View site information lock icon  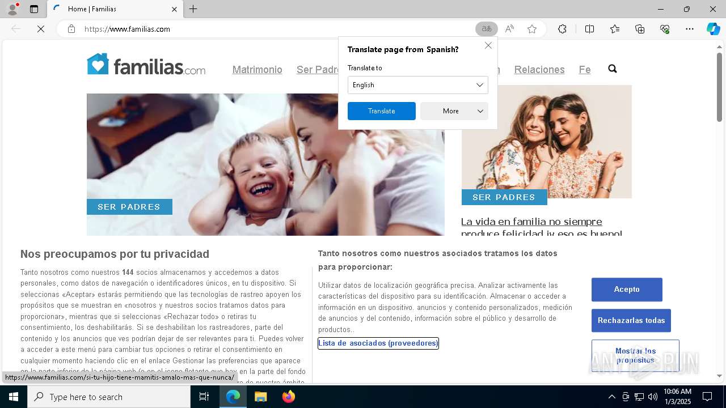click(x=71, y=29)
